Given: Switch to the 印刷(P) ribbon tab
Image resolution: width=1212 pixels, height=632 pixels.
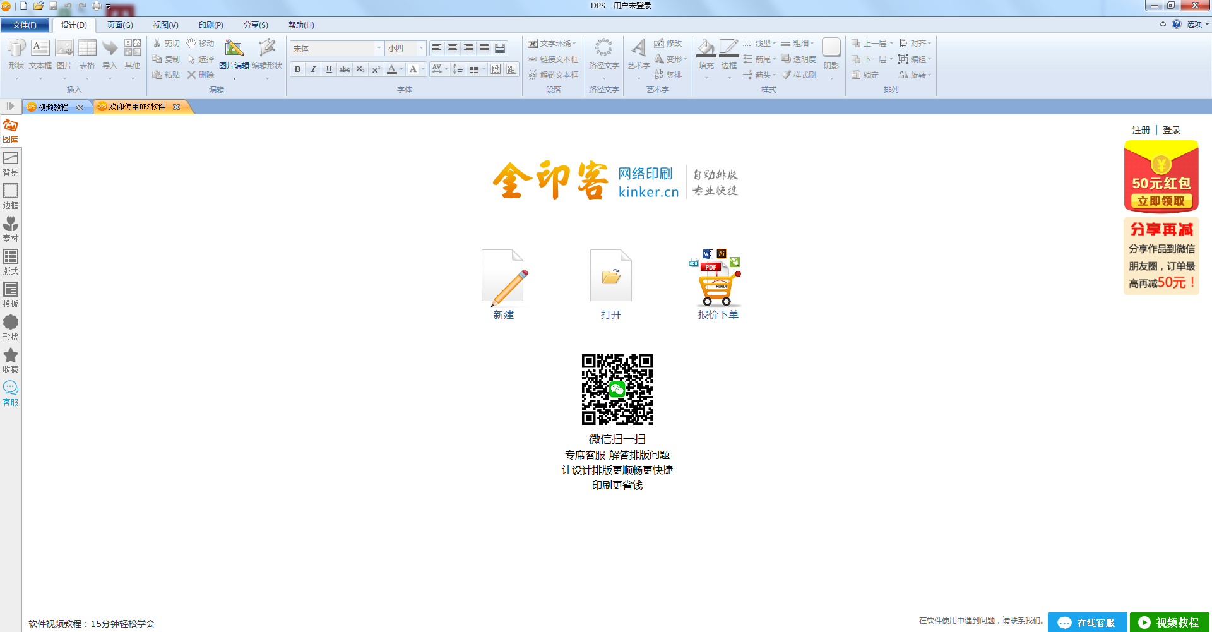Looking at the screenshot, I should [211, 25].
